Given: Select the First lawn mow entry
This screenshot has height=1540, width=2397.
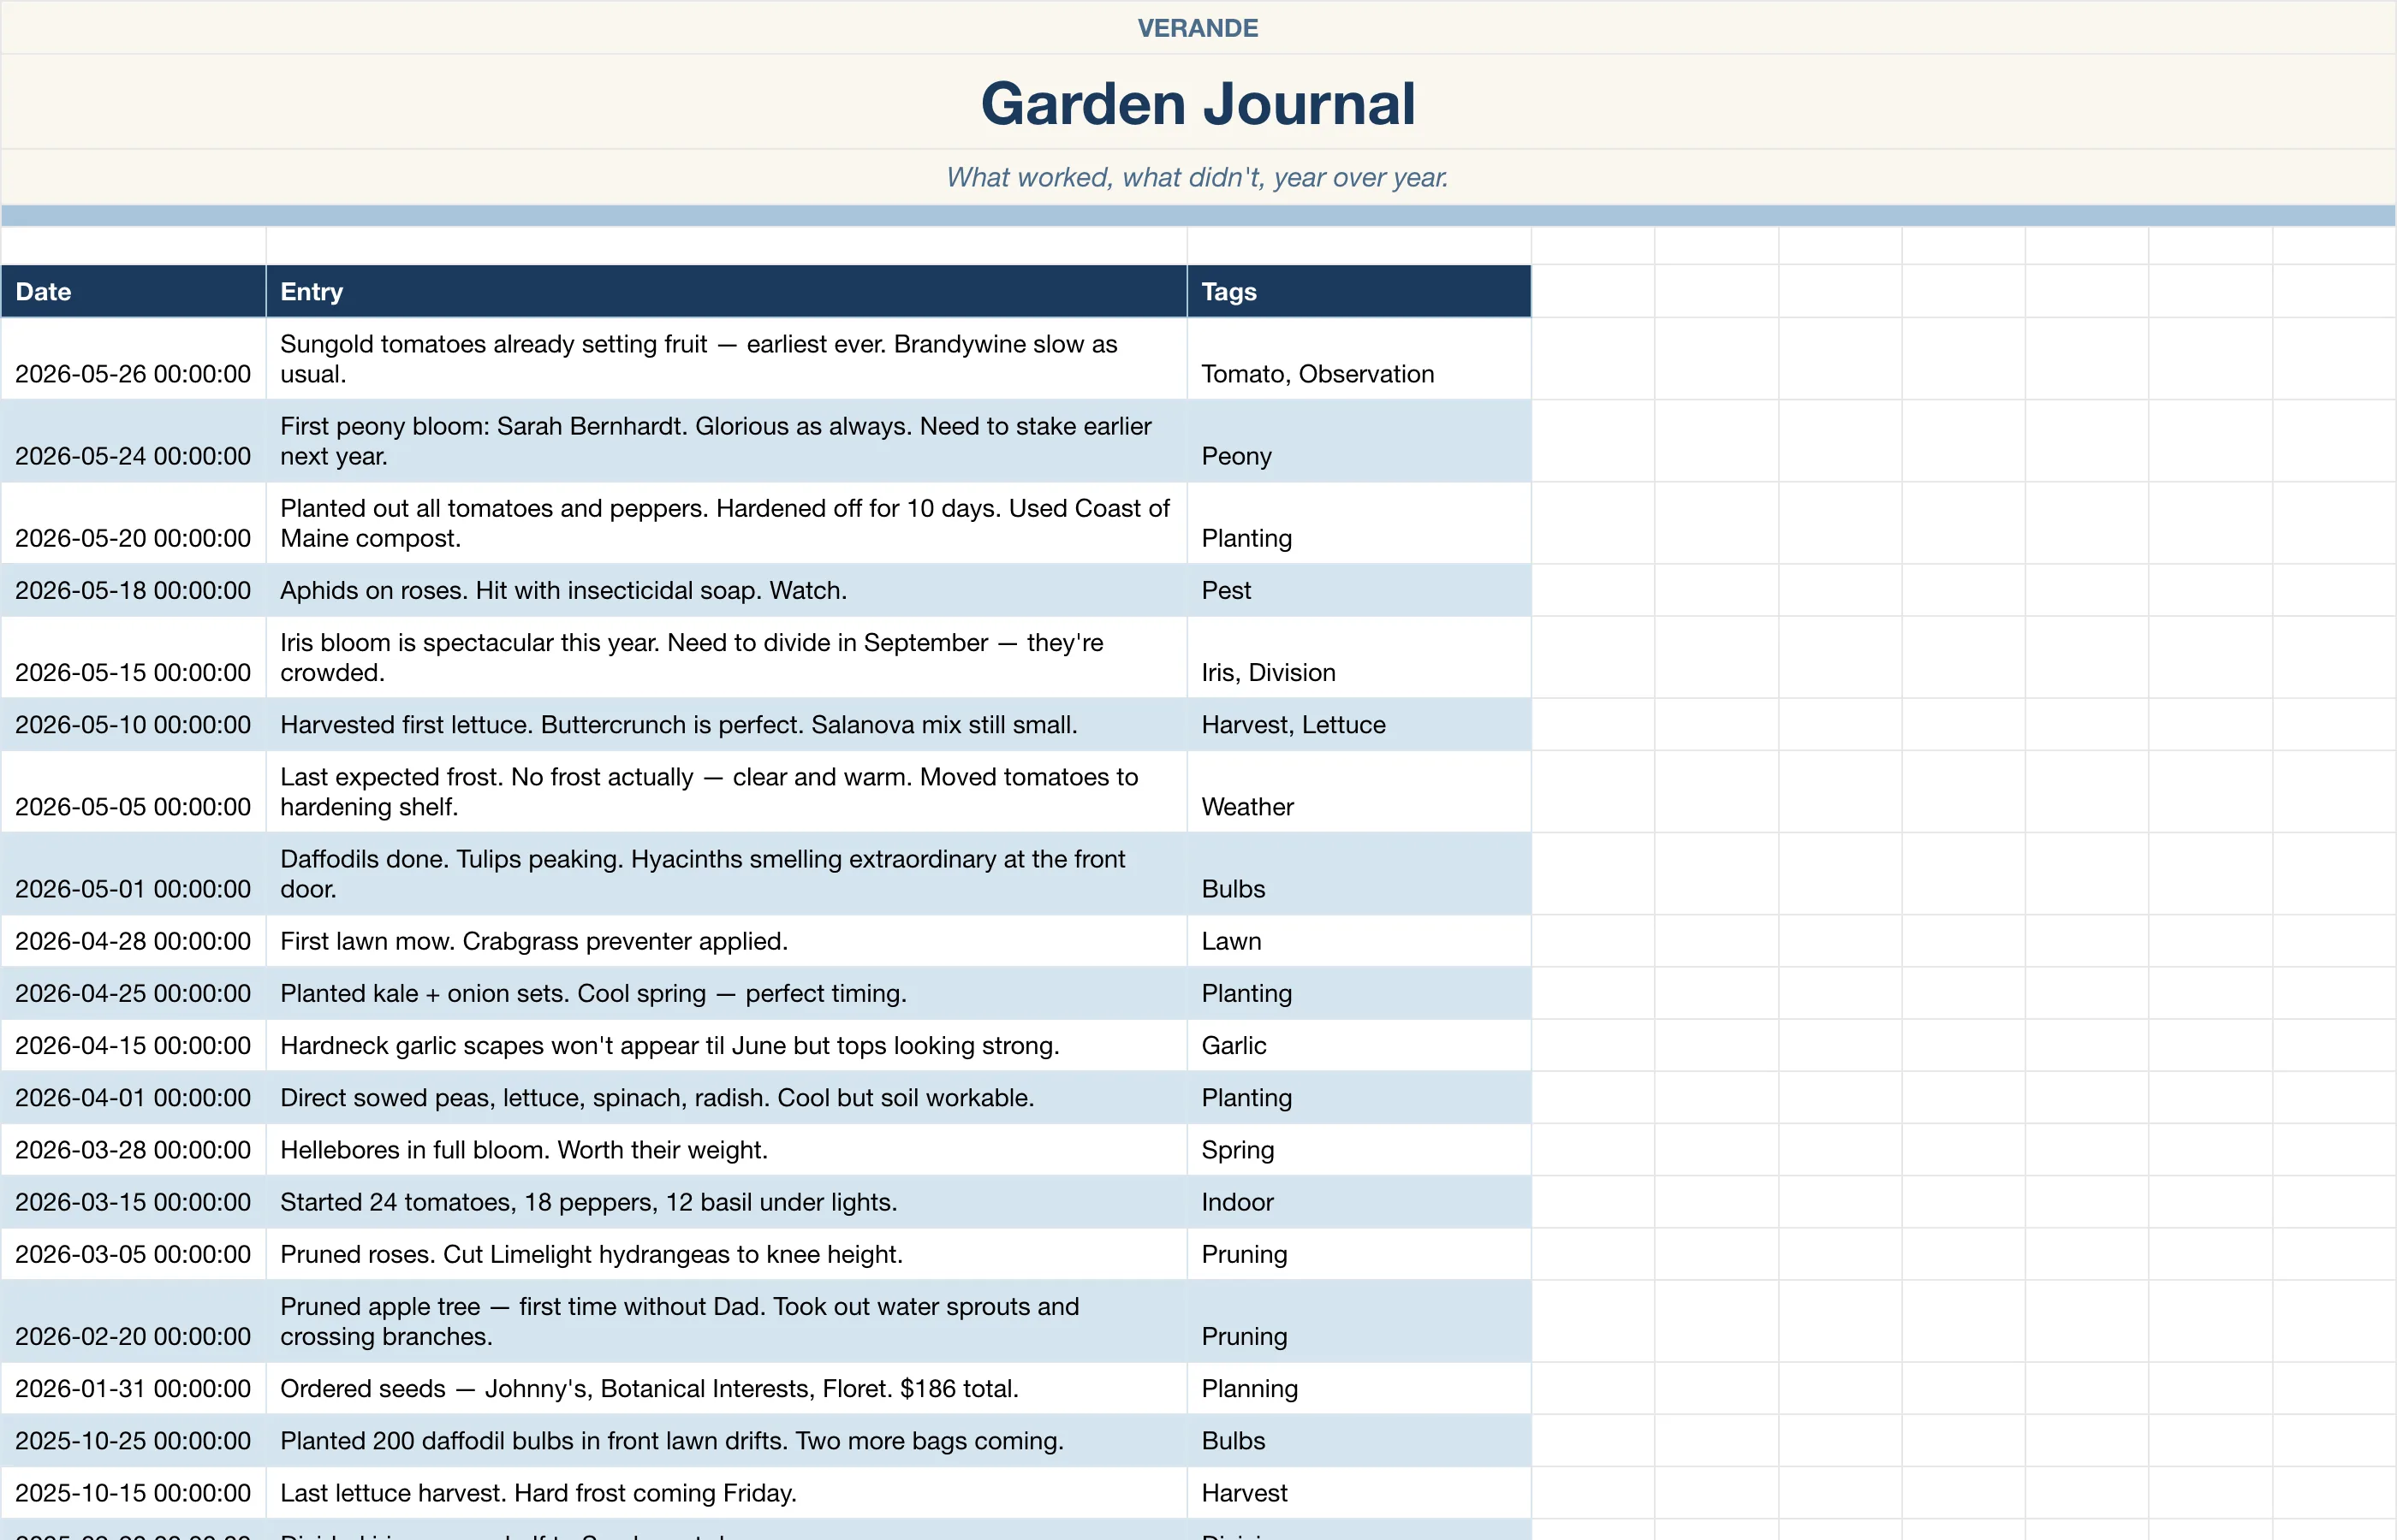Looking at the screenshot, I should pos(726,940).
